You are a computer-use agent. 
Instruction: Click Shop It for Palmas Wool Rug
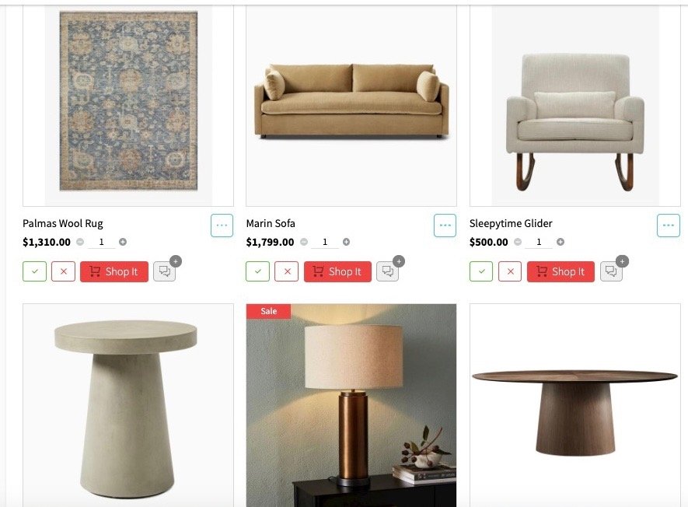[114, 271]
